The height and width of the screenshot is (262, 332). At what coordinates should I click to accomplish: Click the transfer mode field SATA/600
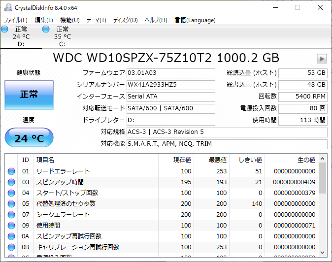[x=170, y=109]
